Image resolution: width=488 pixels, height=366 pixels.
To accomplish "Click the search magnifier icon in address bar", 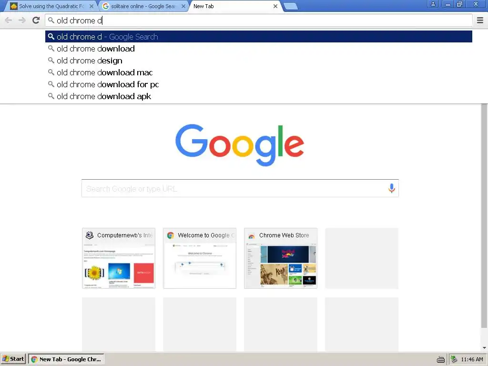I will (51, 20).
